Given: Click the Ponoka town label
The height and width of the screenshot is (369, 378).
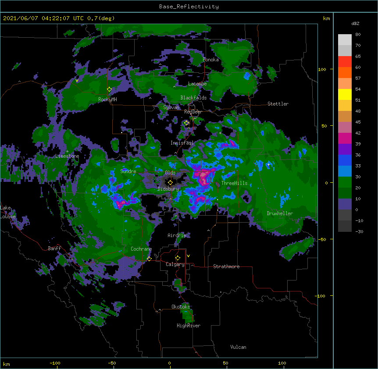Looking at the screenshot, I should pos(210,60).
